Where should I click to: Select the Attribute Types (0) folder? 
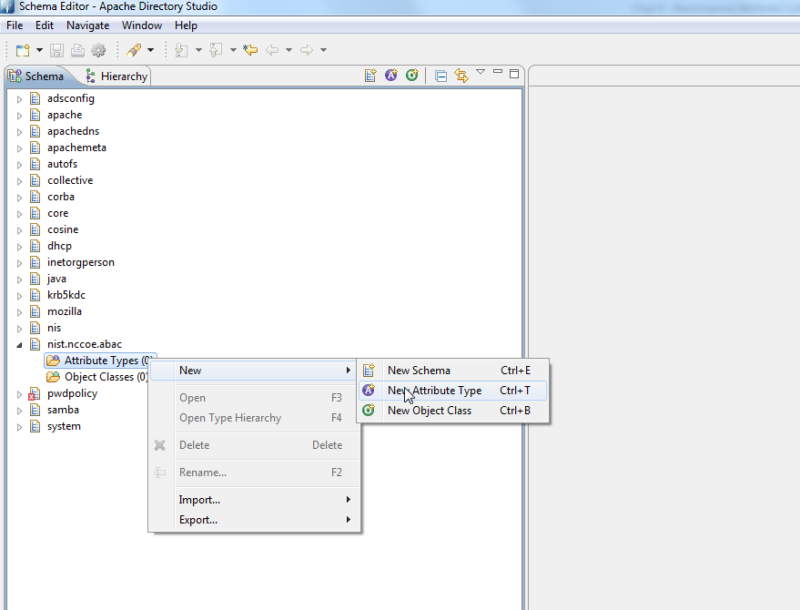100,361
